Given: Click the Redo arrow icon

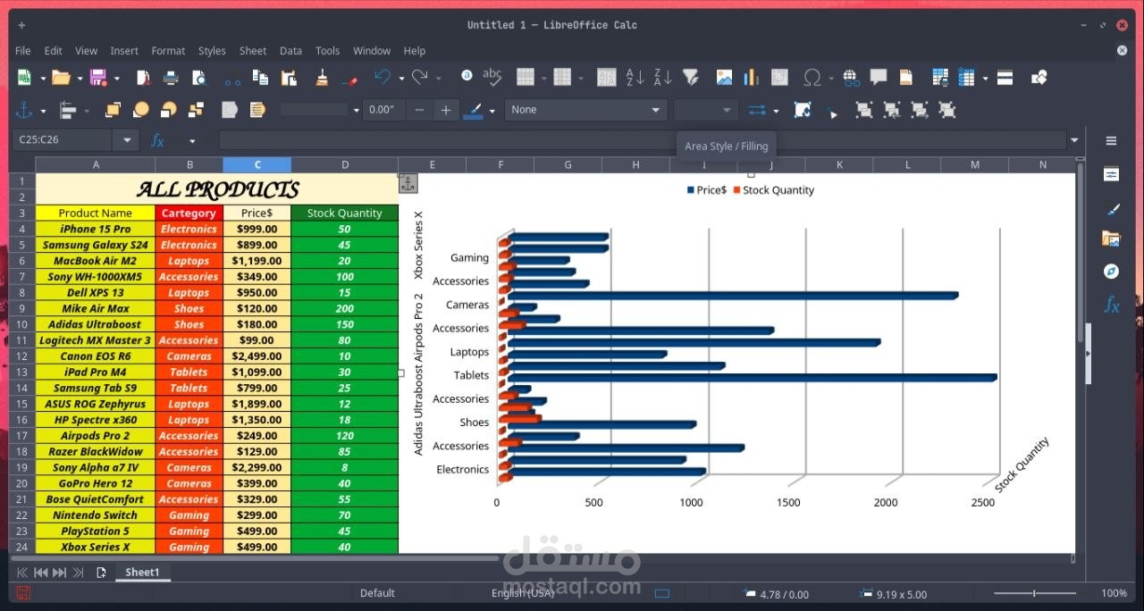Looking at the screenshot, I should [419, 78].
